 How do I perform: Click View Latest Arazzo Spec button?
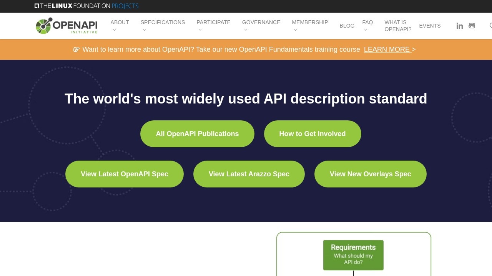[x=249, y=174]
